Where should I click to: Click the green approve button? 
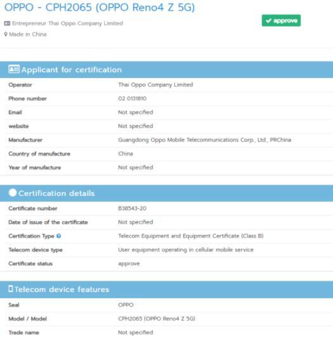[281, 21]
